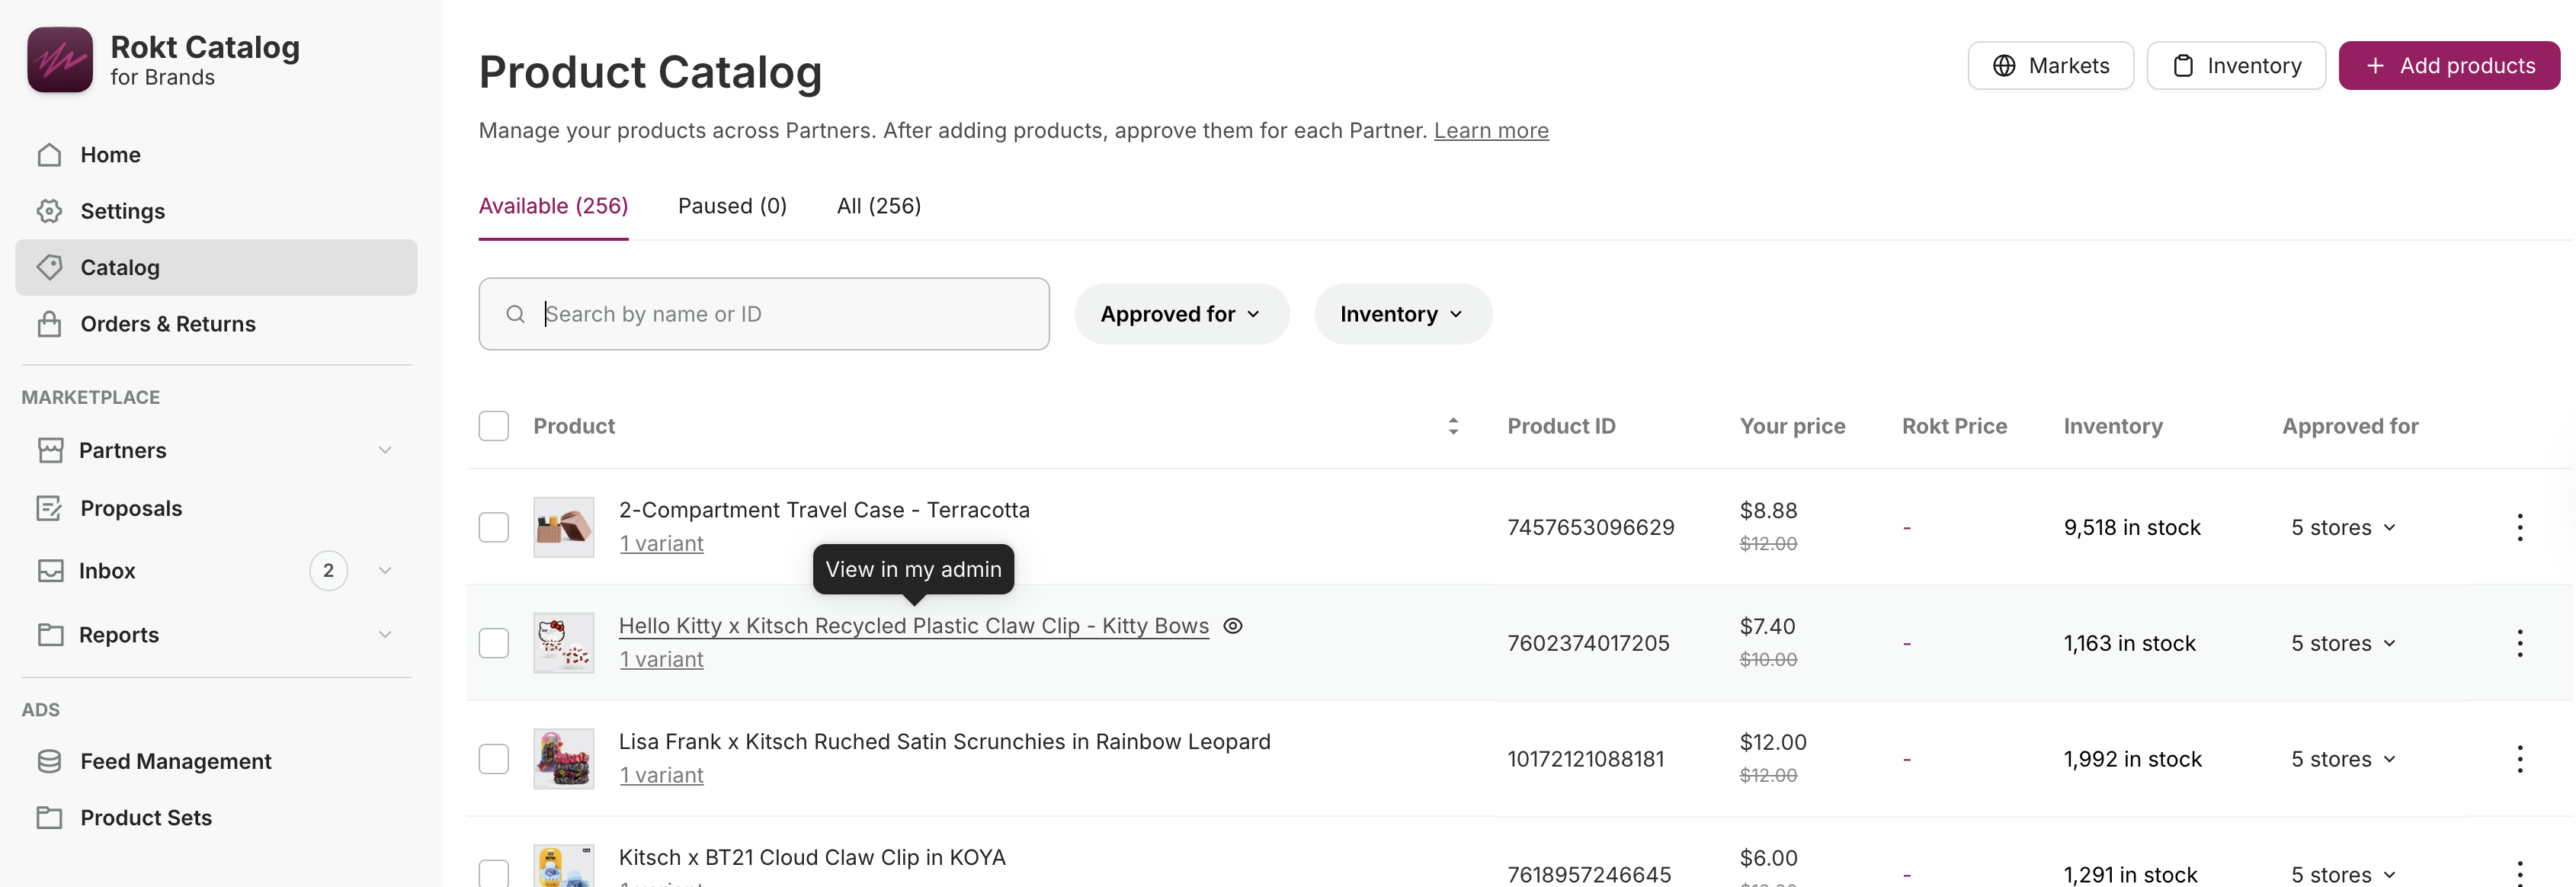Open Settings gear in sidebar
2576x887 pixels.
(50, 211)
